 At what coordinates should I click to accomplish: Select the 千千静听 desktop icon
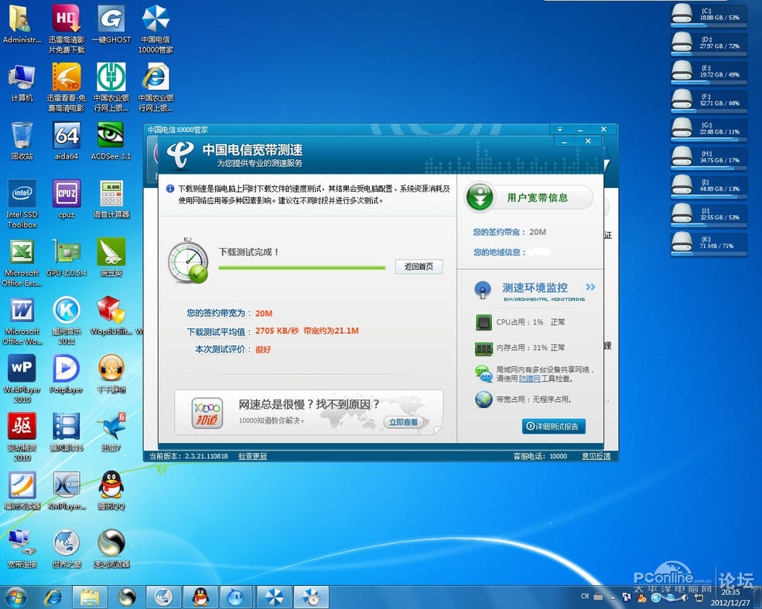111,374
